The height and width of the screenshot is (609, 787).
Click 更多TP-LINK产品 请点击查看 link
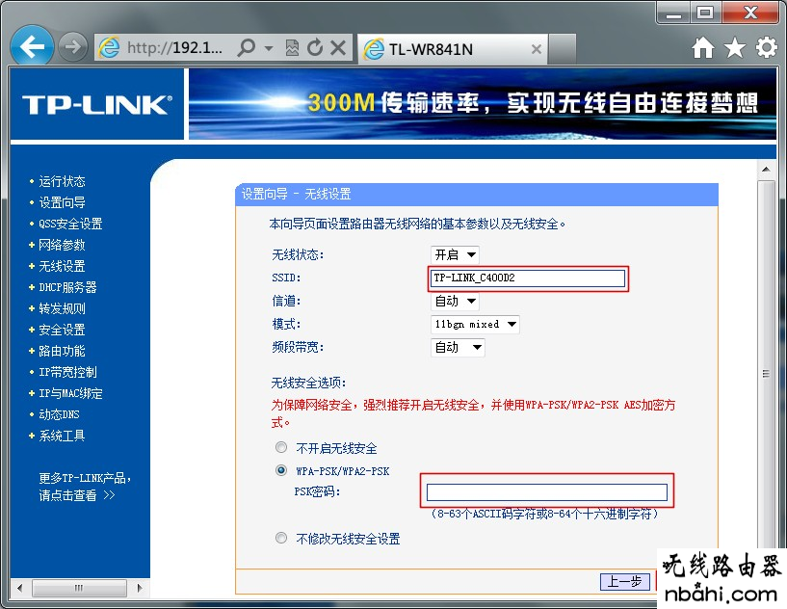(85, 487)
